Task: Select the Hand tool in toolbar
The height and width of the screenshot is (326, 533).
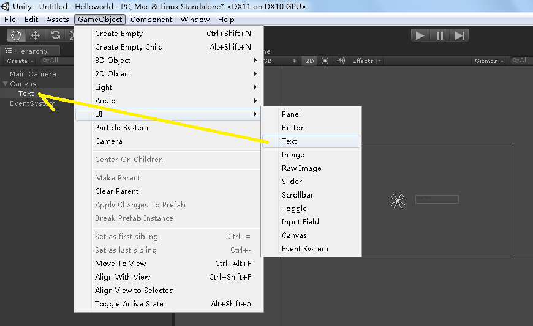Action: pos(16,35)
